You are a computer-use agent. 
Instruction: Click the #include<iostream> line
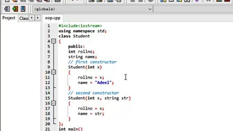[80, 26]
